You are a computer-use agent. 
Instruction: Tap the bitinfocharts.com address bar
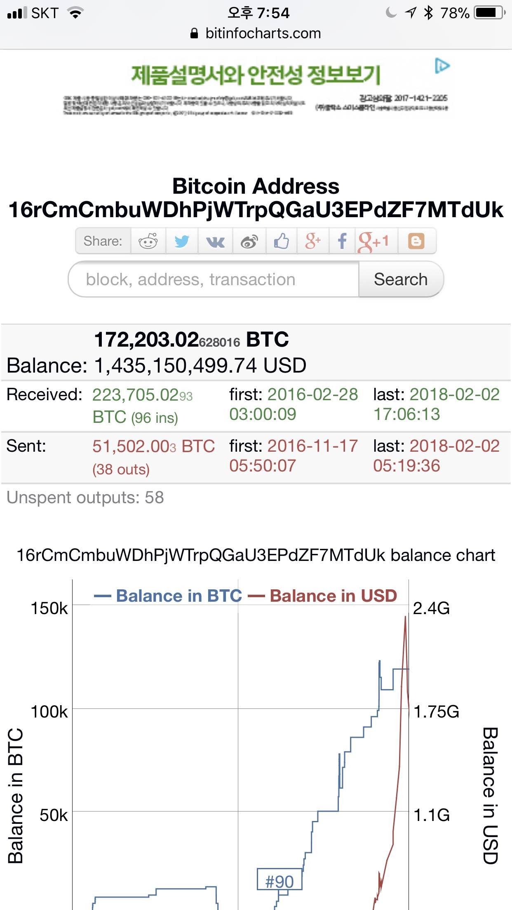[256, 33]
